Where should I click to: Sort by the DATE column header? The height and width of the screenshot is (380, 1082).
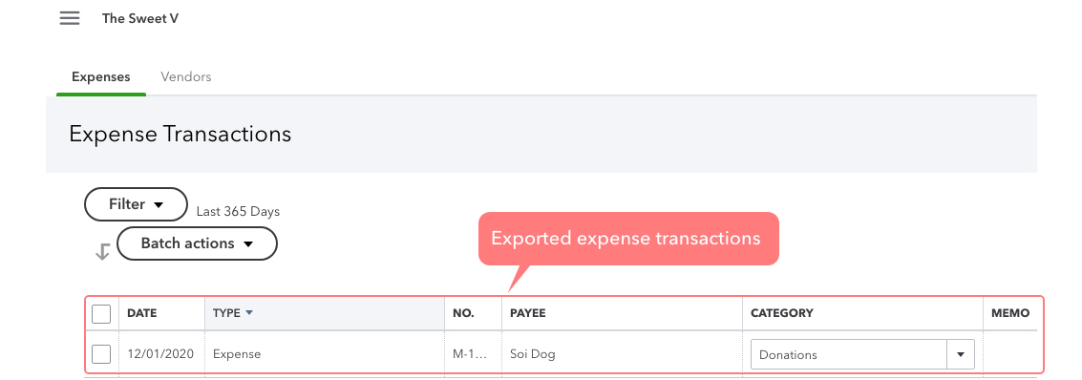142,313
